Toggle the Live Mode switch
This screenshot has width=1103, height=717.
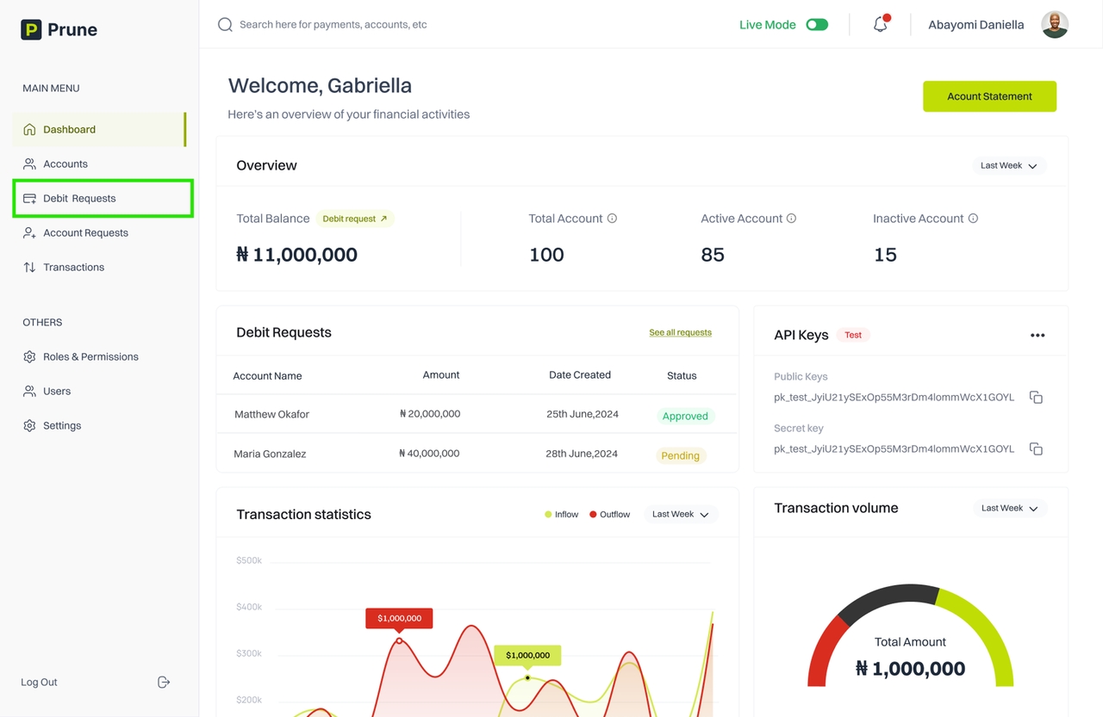click(x=816, y=25)
